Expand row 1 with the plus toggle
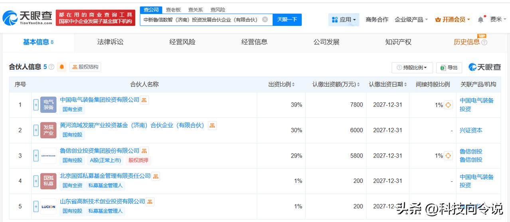510x222 pixels. click(36, 105)
